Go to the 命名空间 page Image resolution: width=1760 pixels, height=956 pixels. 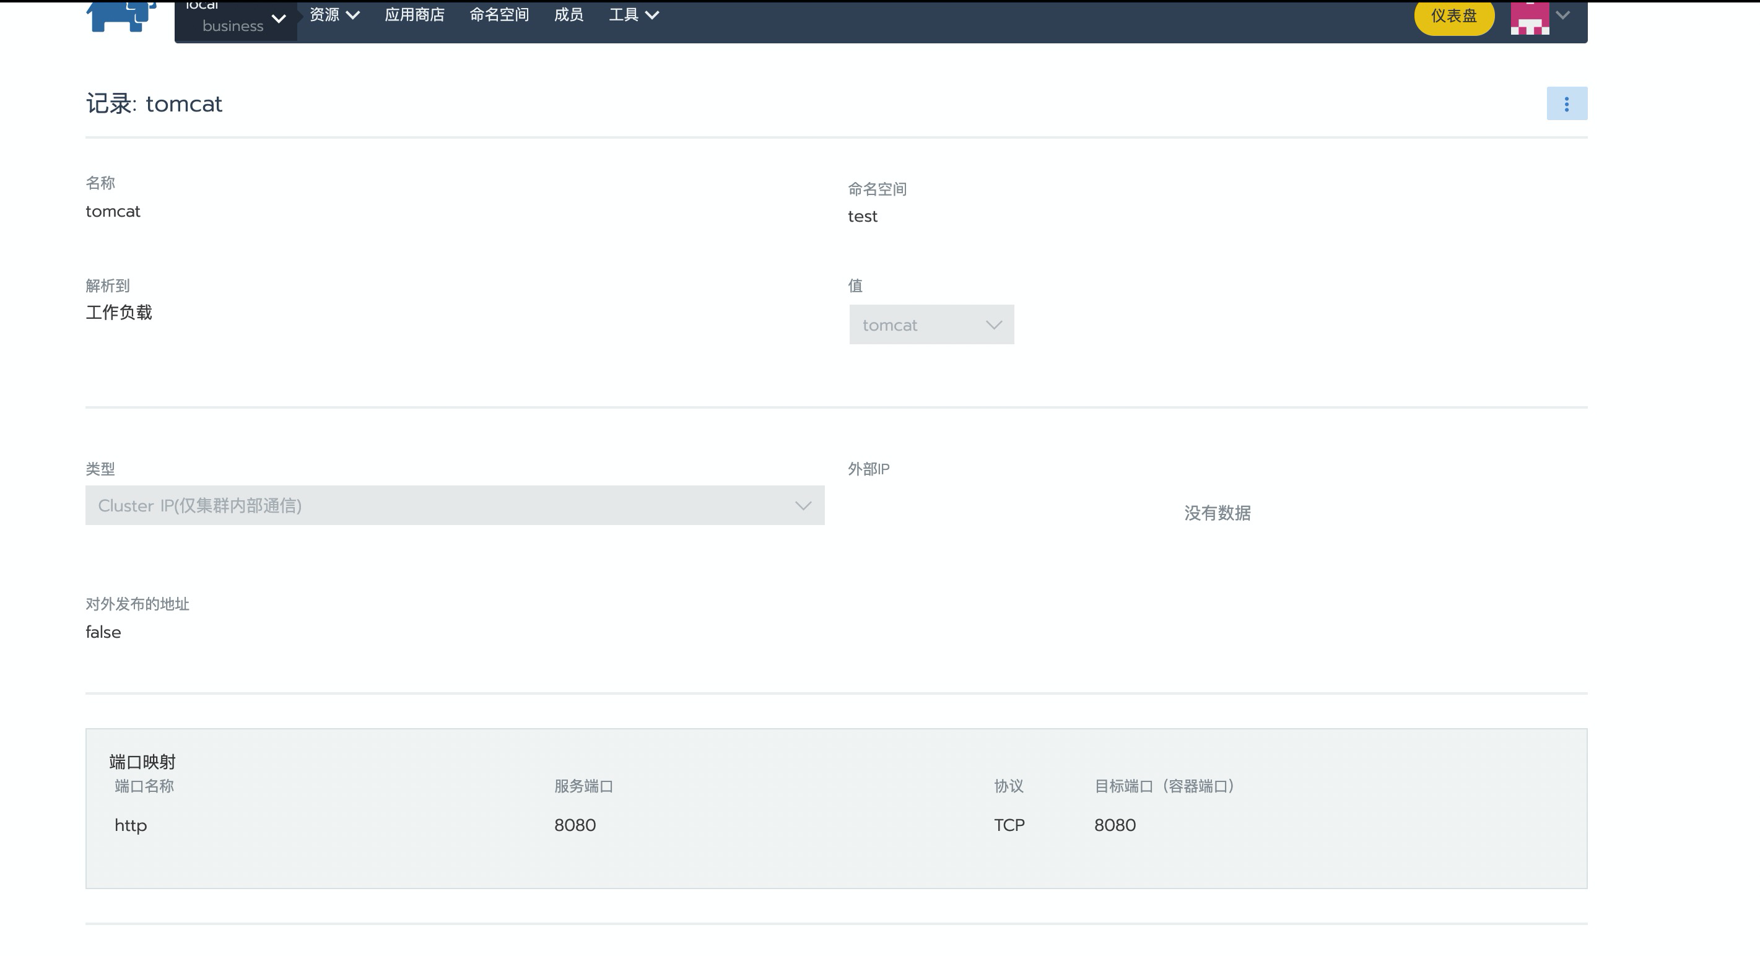pyautogui.click(x=499, y=15)
